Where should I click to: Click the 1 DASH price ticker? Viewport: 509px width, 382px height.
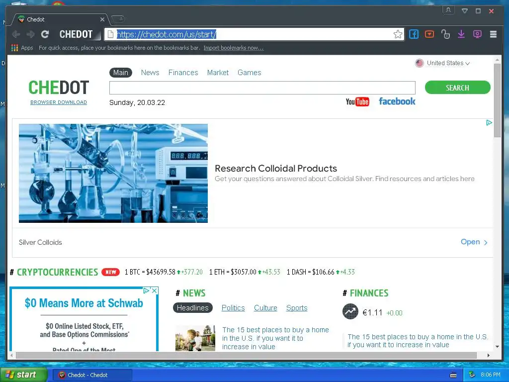(321, 272)
